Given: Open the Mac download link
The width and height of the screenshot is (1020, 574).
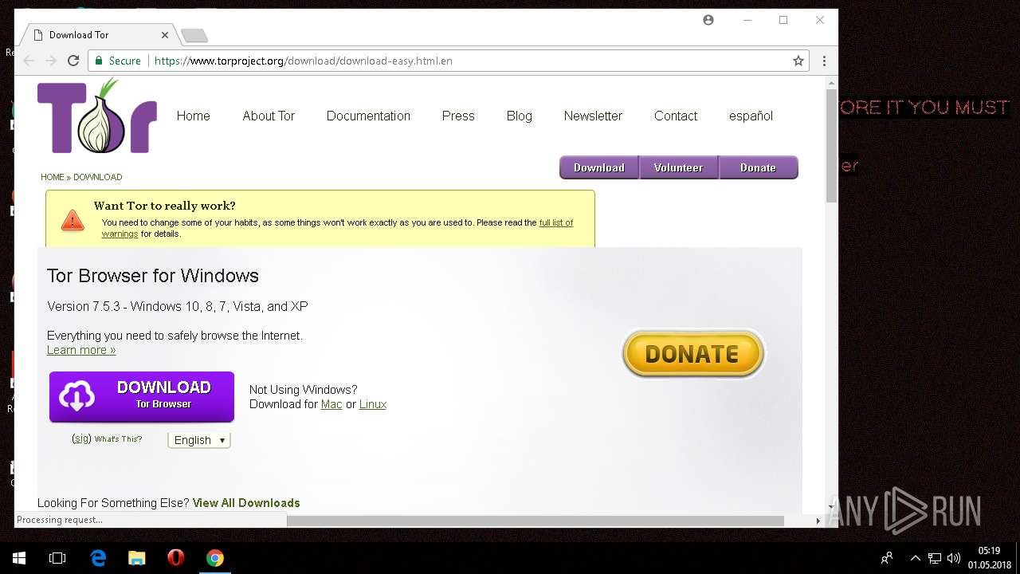Looking at the screenshot, I should pyautogui.click(x=331, y=404).
